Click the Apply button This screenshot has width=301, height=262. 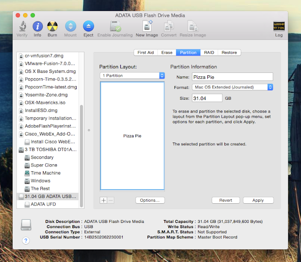(258, 200)
